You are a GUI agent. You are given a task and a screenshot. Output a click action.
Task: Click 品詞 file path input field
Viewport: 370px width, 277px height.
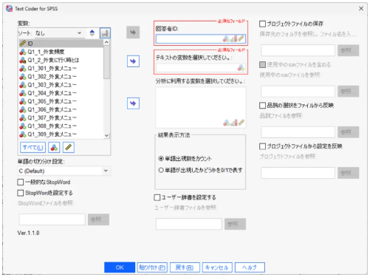coord(298,132)
